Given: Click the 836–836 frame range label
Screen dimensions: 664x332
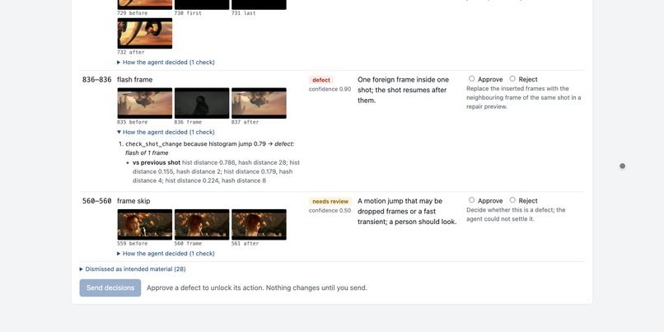Looking at the screenshot, I should [97, 80].
